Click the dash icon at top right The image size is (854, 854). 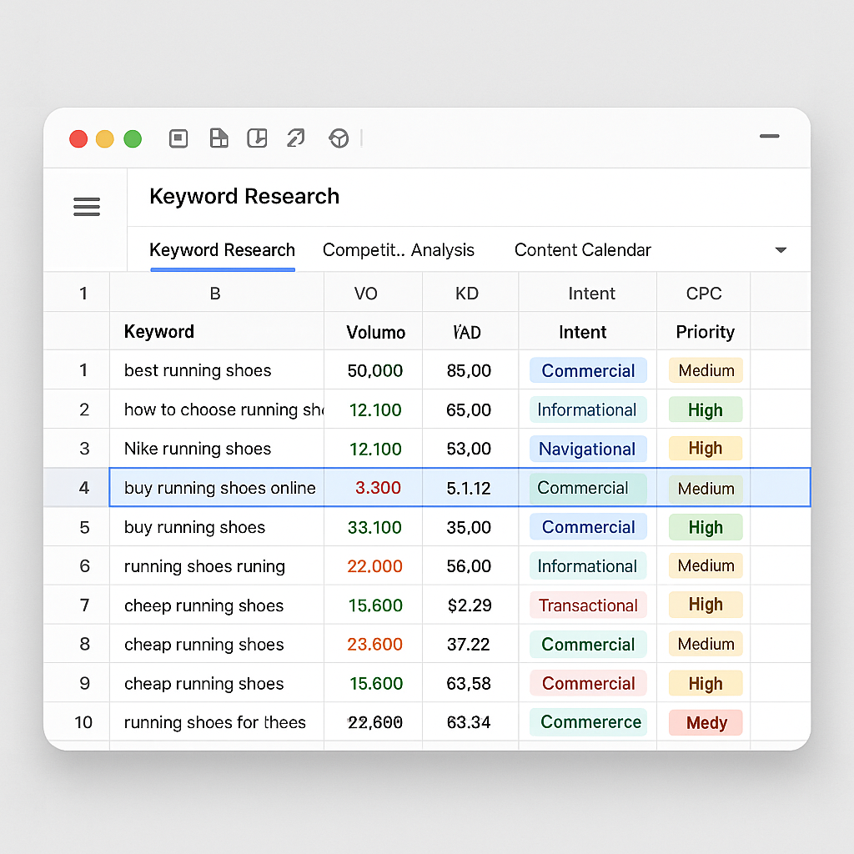click(x=770, y=136)
